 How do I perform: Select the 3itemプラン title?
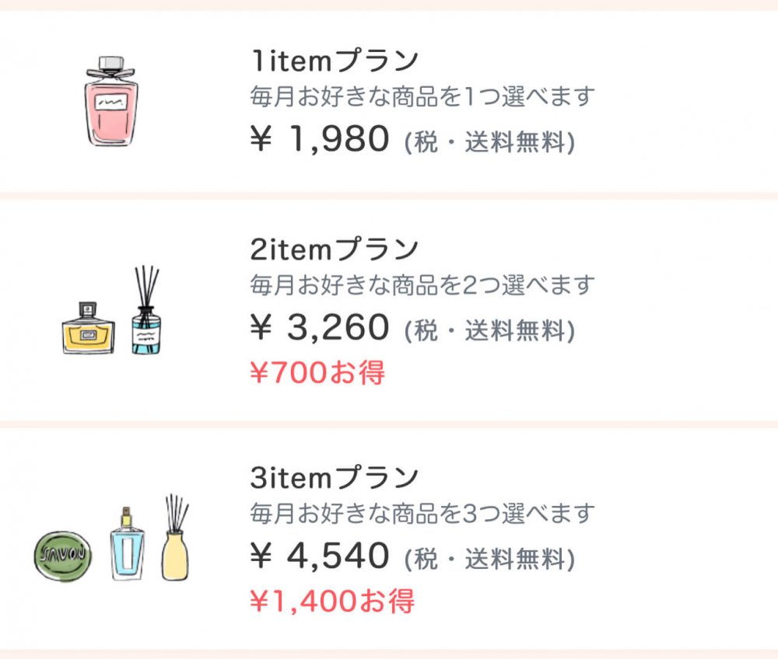(335, 477)
